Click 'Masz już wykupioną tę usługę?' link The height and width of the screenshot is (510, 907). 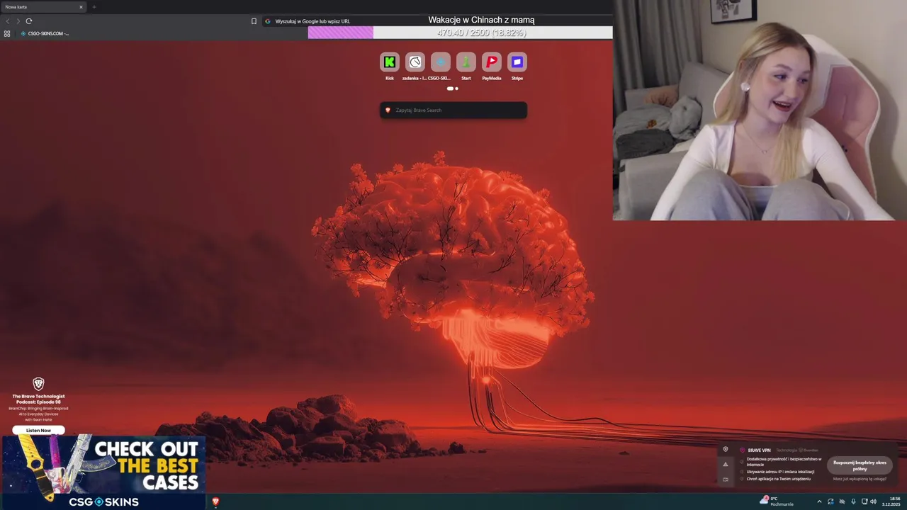coord(860,479)
